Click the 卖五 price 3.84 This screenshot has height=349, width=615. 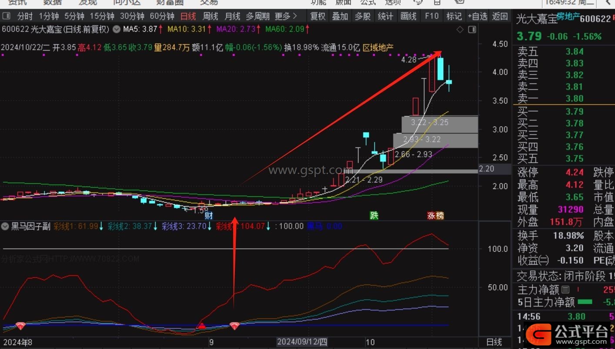click(575, 51)
